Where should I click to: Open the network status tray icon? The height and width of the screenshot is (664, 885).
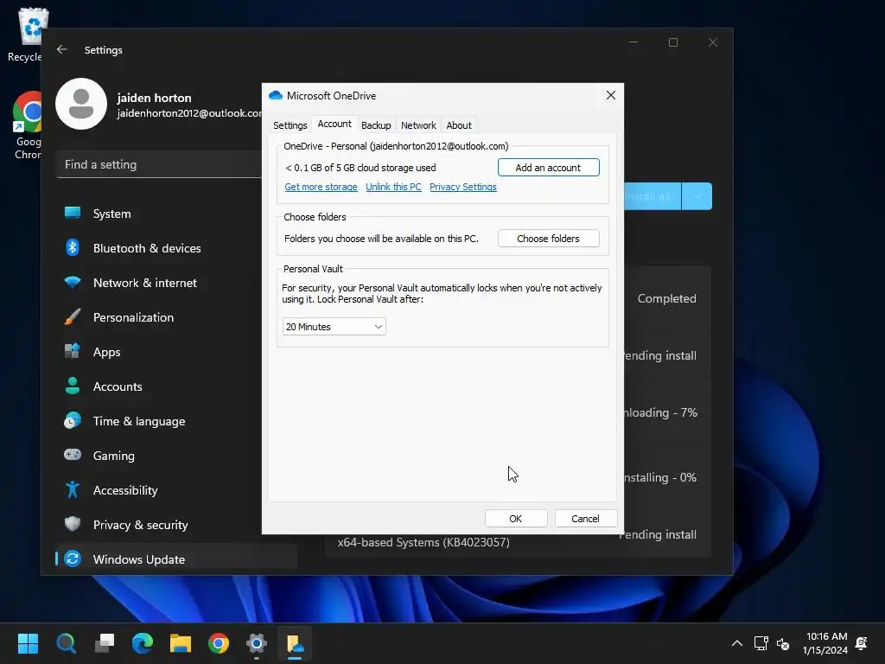[761, 643]
